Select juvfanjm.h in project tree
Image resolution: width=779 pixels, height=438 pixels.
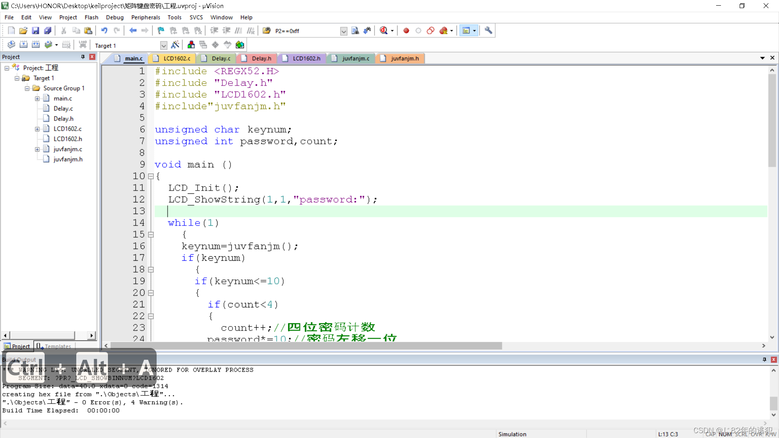click(68, 159)
